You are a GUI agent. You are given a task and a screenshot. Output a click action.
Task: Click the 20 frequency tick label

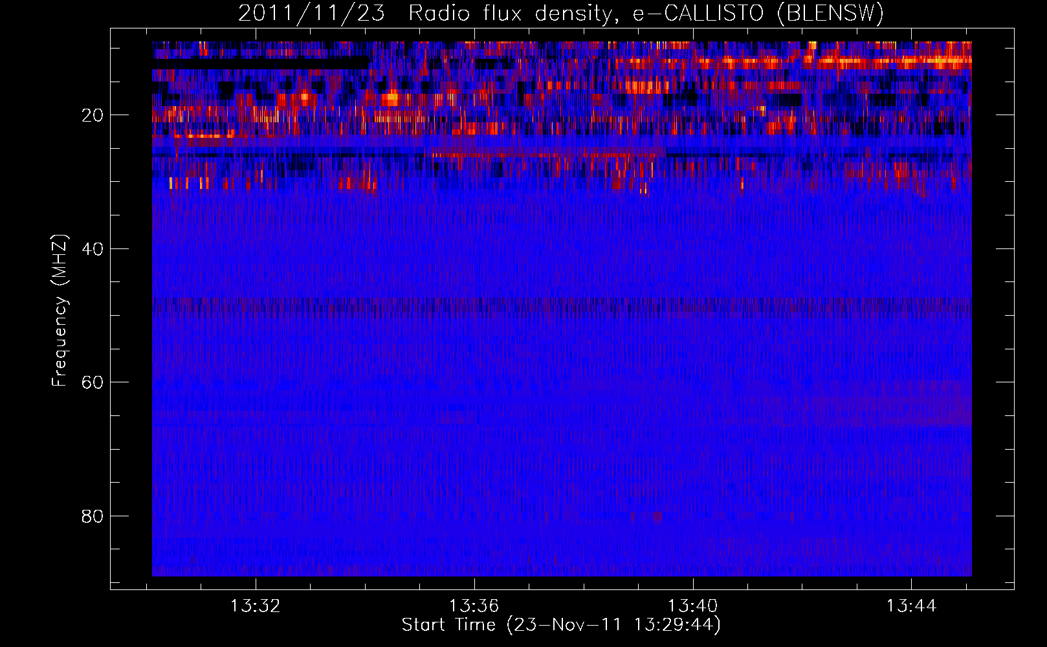click(93, 115)
